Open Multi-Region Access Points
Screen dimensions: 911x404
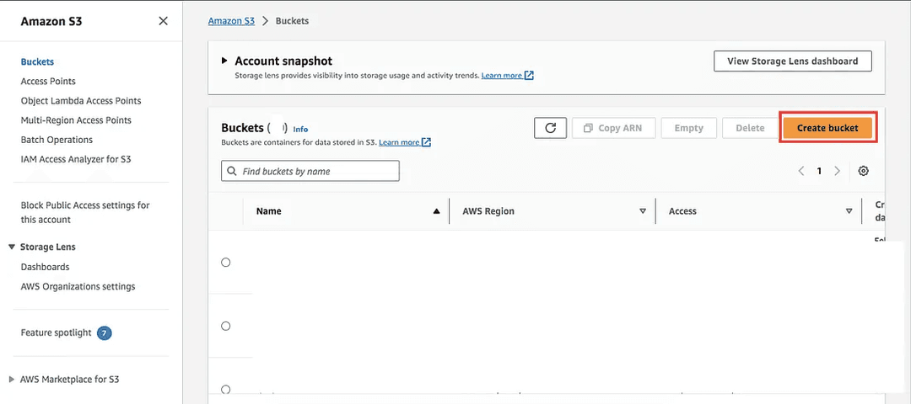(x=76, y=120)
